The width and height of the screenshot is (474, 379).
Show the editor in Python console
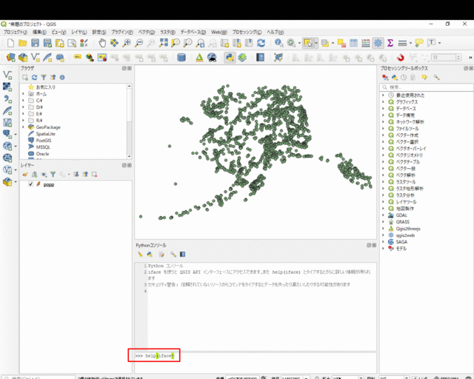coord(161,255)
